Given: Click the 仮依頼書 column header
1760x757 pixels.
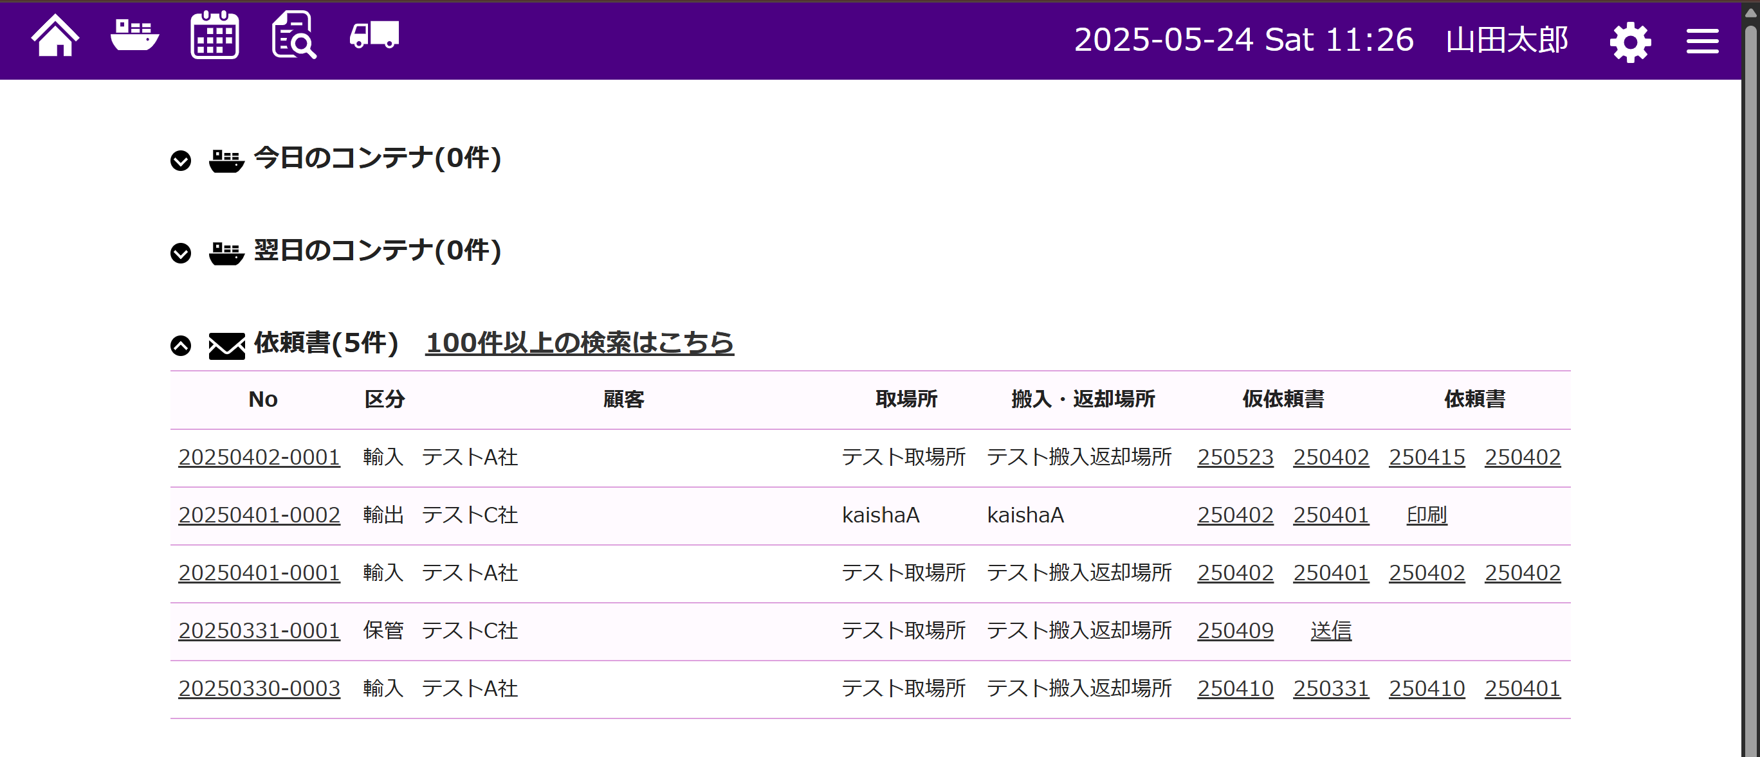Looking at the screenshot, I should coord(1283,399).
